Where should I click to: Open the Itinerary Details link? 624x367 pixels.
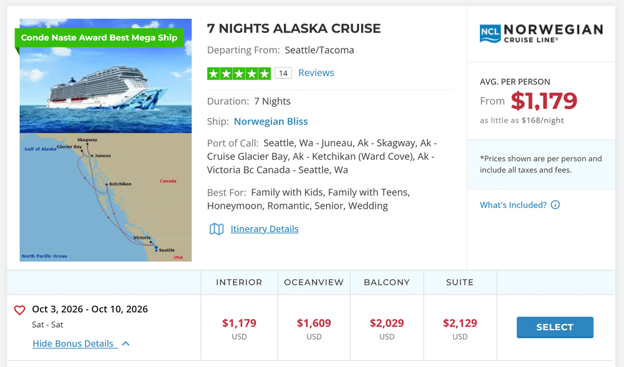[x=264, y=229]
